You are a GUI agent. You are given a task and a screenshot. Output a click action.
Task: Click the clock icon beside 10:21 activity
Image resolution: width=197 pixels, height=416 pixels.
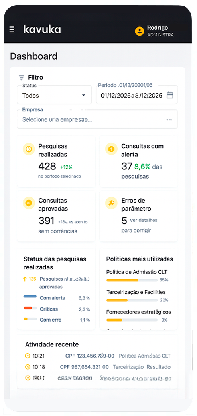pyautogui.click(x=27, y=356)
